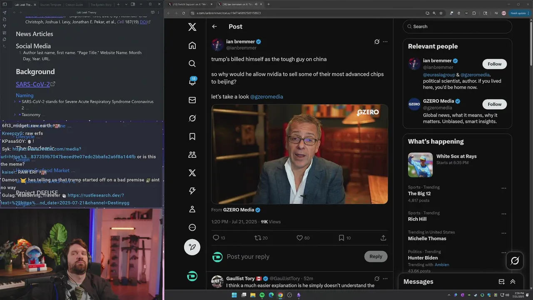Open @gzeromedia mention link in post
The height and width of the screenshot is (300, 533).
tap(266, 97)
